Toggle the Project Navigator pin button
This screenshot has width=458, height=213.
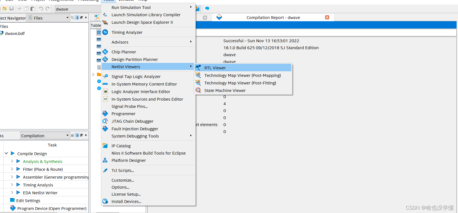pyautogui.click(x=77, y=18)
